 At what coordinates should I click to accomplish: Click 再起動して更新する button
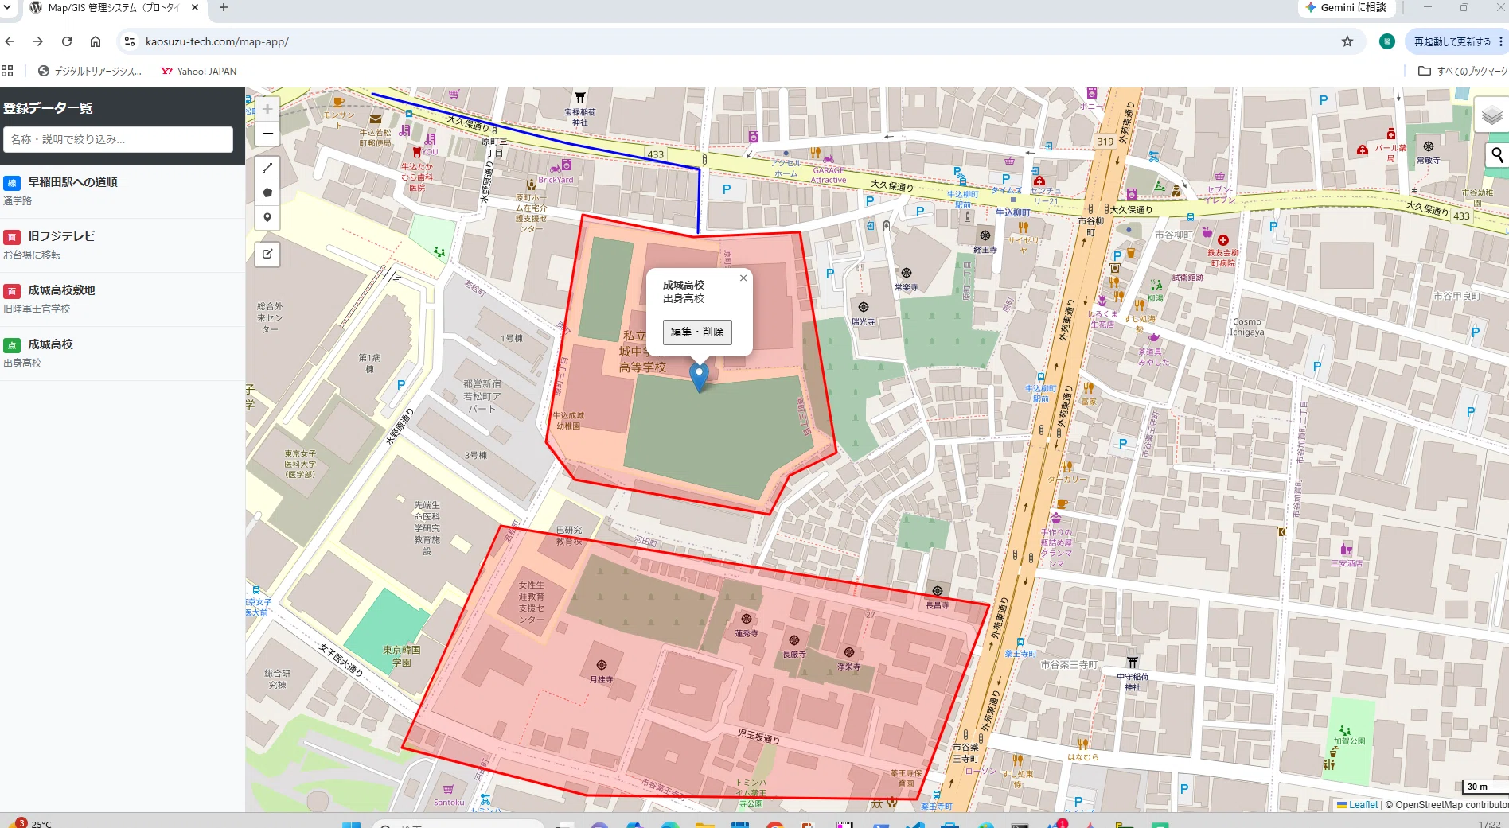[x=1452, y=41]
